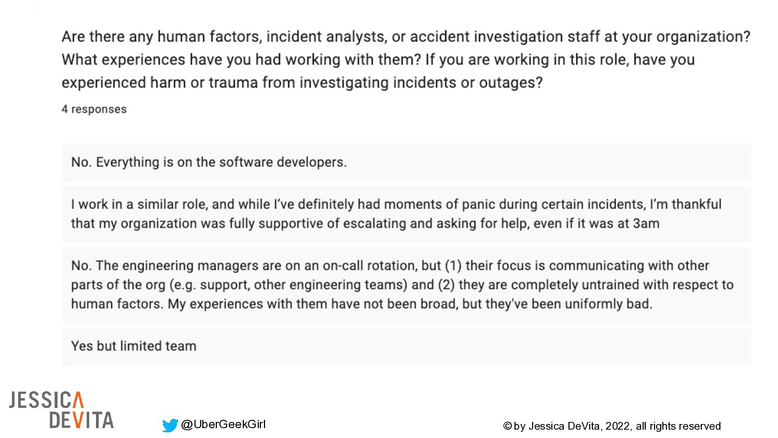Screen dimensions: 778x438
Task: Click the Jessica DeVita logo
Action: point(61,410)
